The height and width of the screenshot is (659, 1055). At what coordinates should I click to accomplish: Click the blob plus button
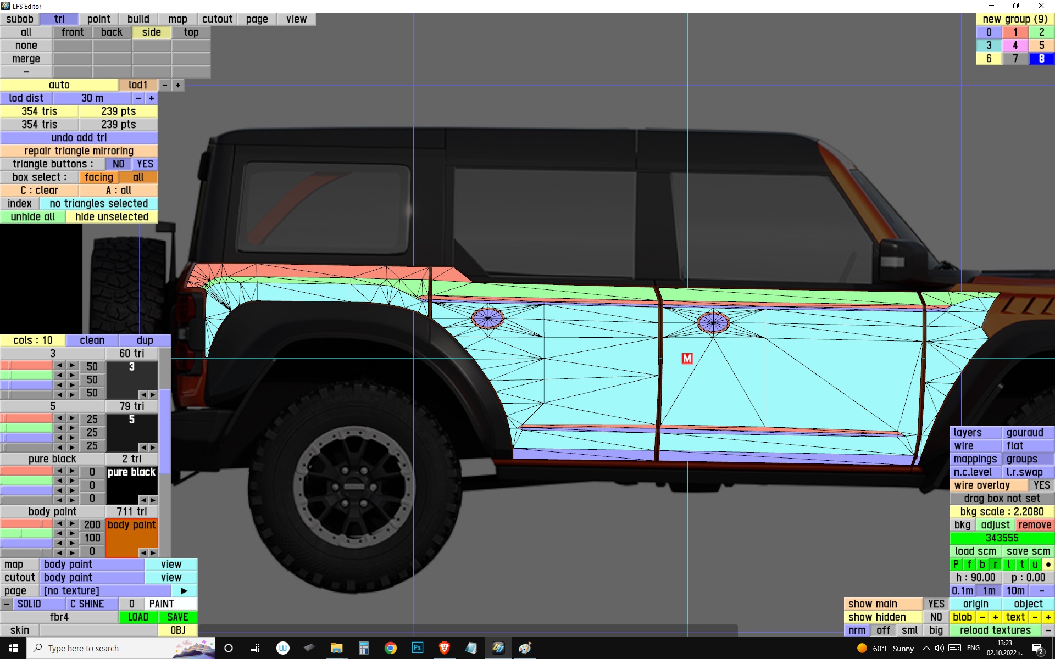pyautogui.click(x=995, y=617)
